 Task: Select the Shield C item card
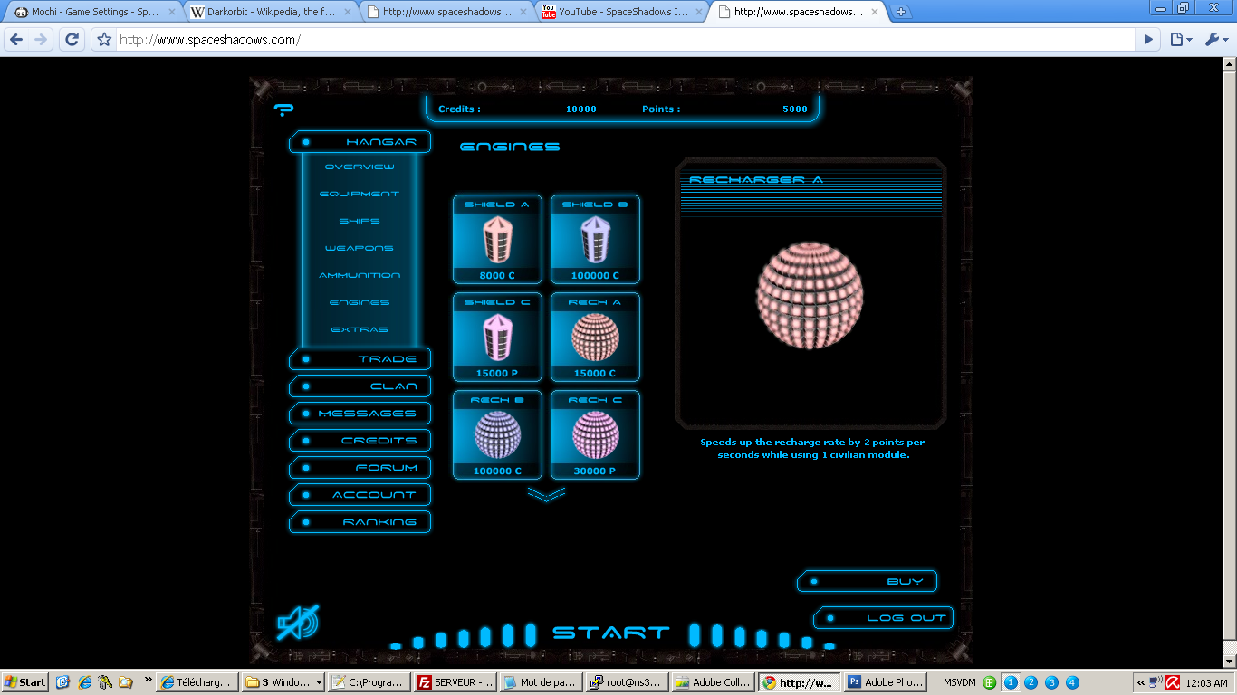pos(497,338)
